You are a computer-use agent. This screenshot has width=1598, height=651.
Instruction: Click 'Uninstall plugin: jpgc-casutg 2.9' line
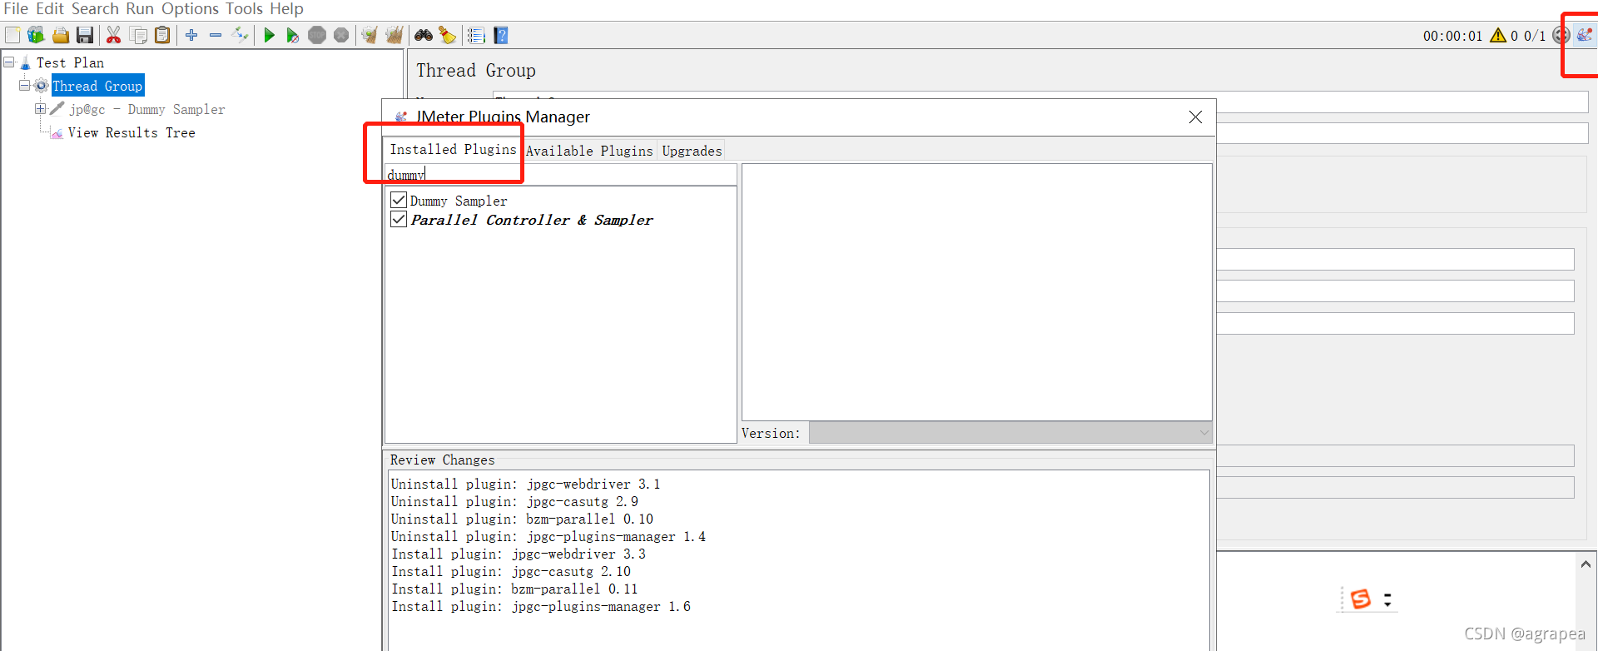(x=514, y=501)
